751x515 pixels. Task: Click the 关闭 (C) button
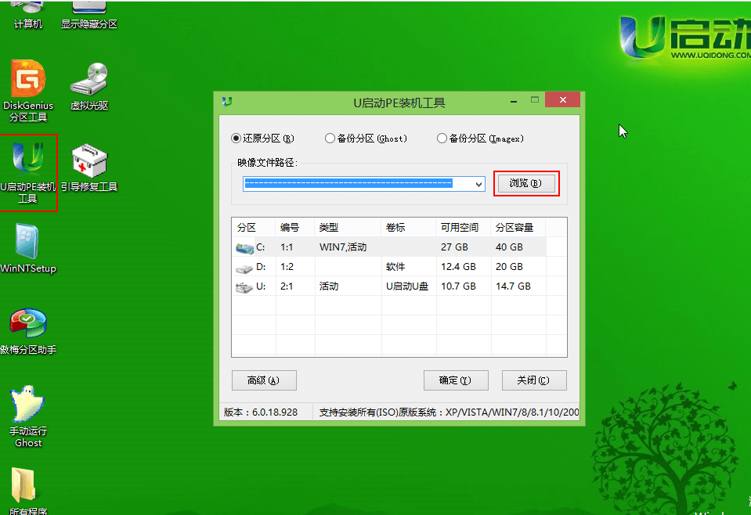tap(534, 380)
